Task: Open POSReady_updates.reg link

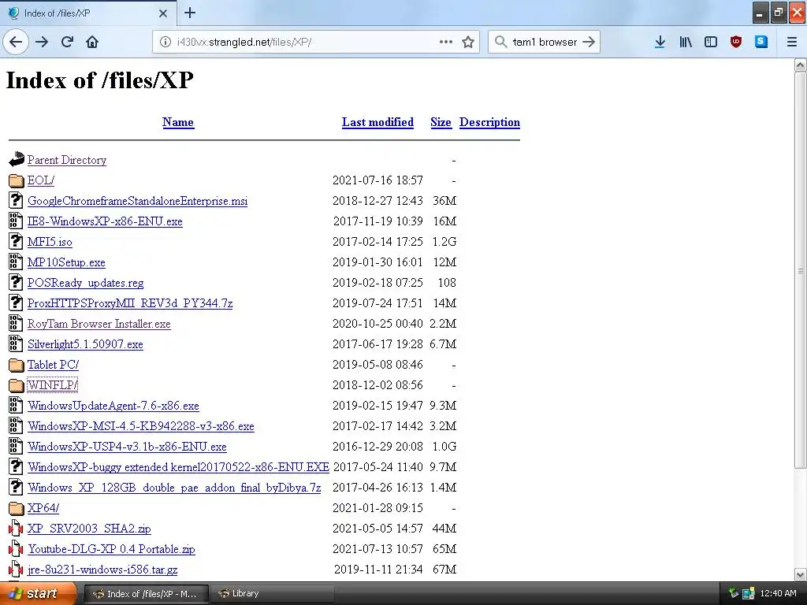Action: click(85, 283)
